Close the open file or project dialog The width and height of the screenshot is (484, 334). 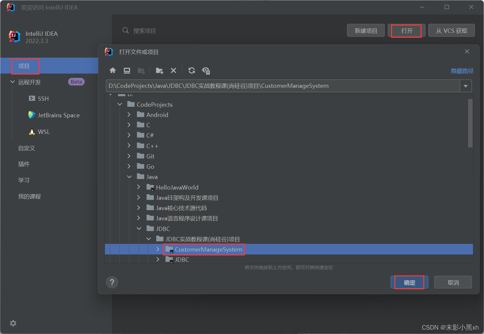[x=467, y=51]
